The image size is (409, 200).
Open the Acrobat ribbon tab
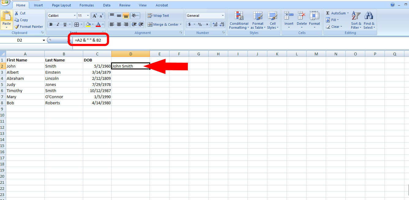162,5
